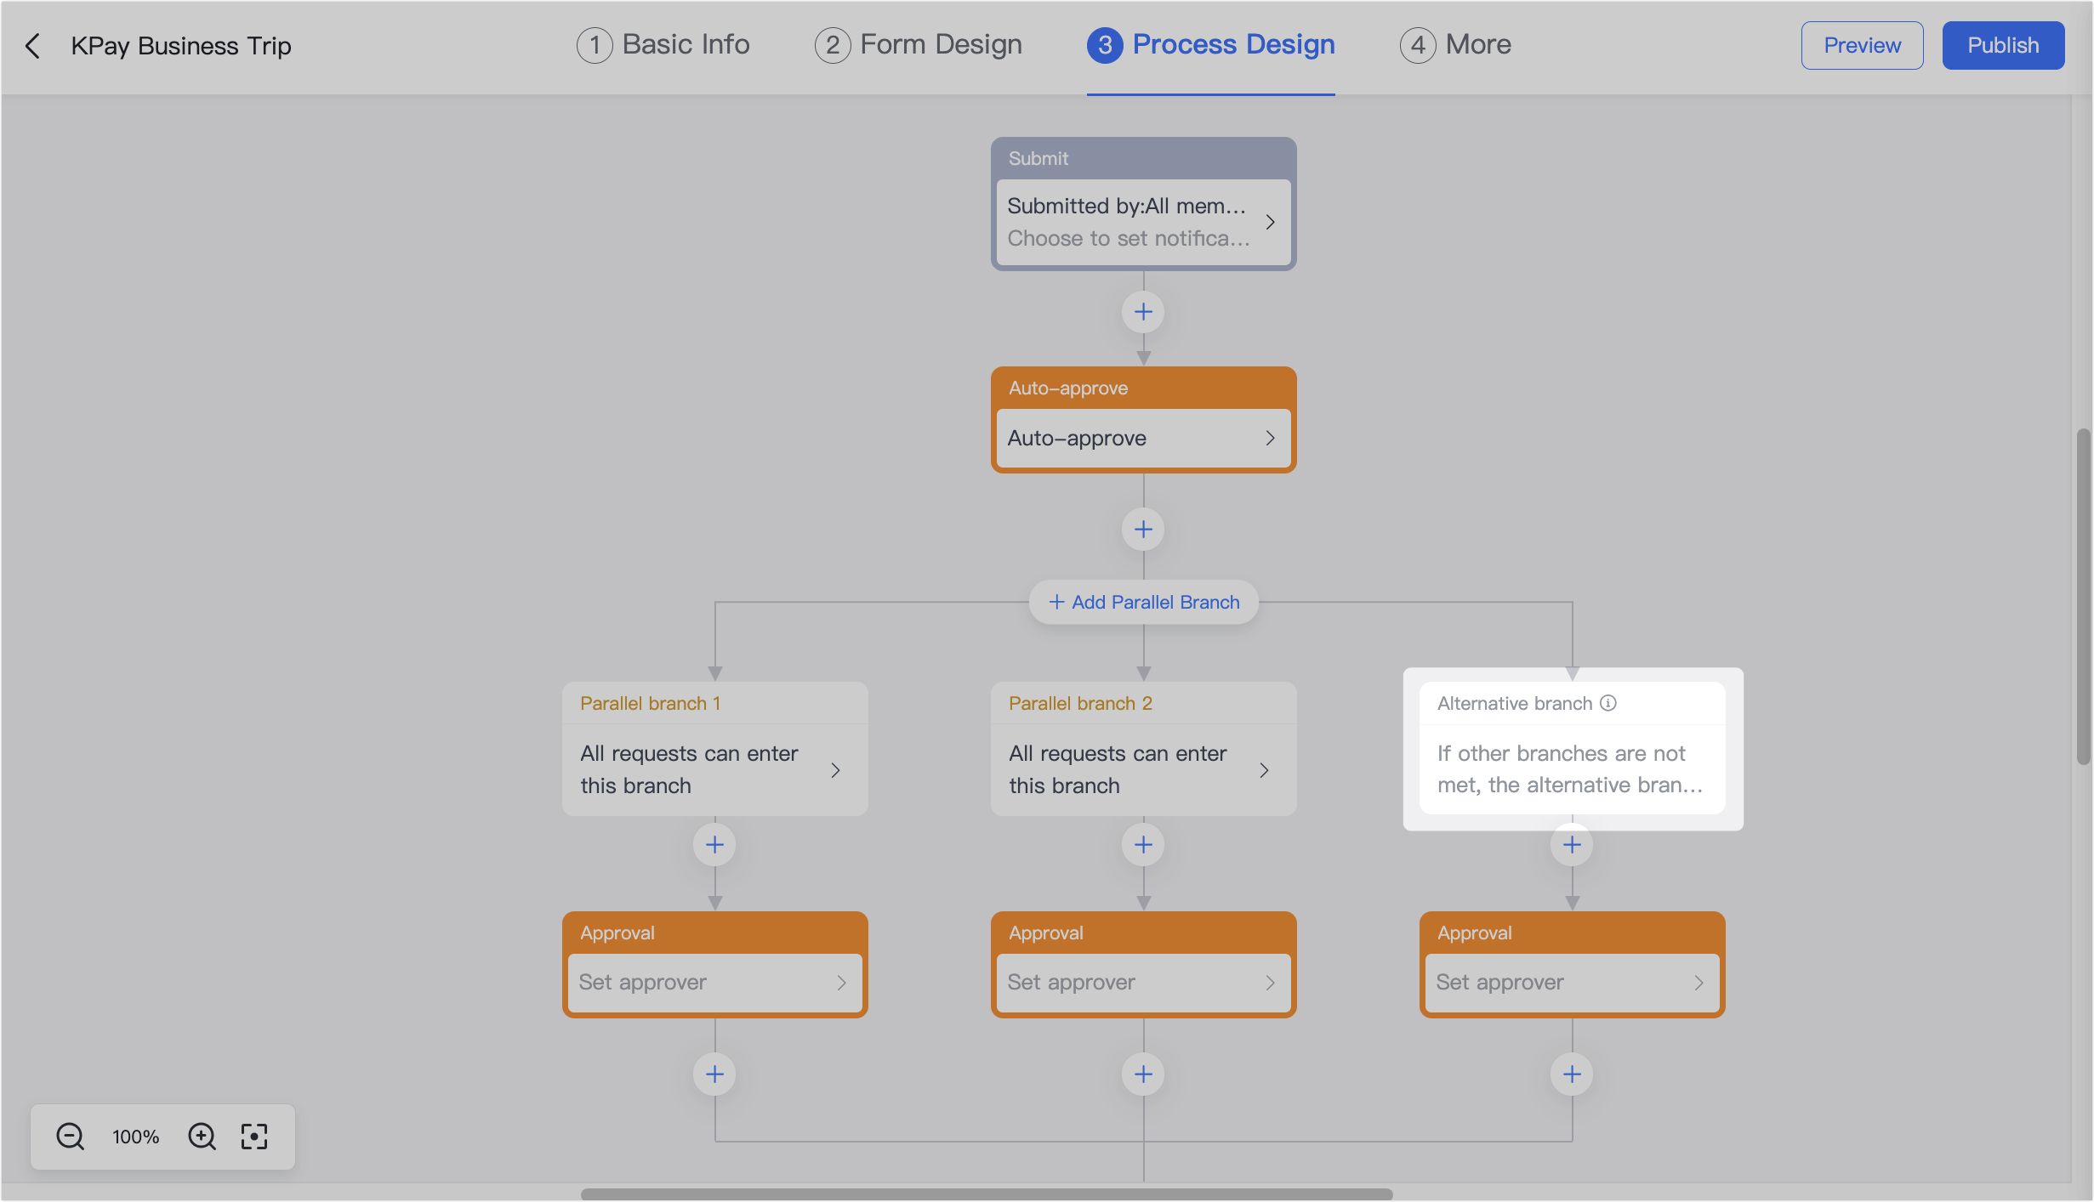Set approver chevron under Parallel branch 1

(x=841, y=983)
